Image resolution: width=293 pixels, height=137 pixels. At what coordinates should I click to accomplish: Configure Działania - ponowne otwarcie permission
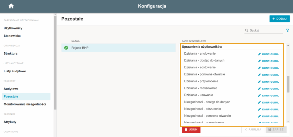pyautogui.click(x=269, y=75)
